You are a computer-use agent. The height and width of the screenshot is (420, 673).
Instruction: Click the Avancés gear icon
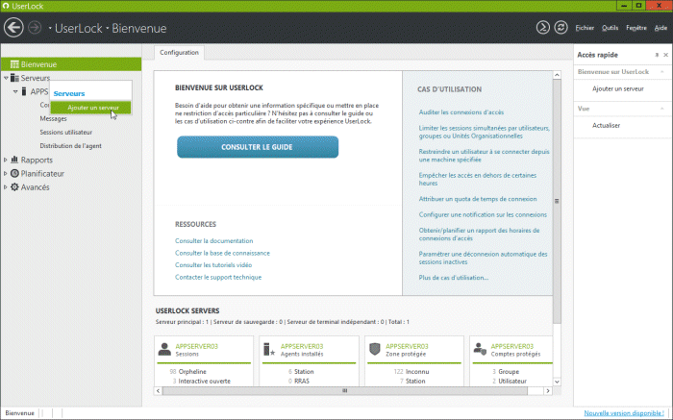click(x=14, y=187)
